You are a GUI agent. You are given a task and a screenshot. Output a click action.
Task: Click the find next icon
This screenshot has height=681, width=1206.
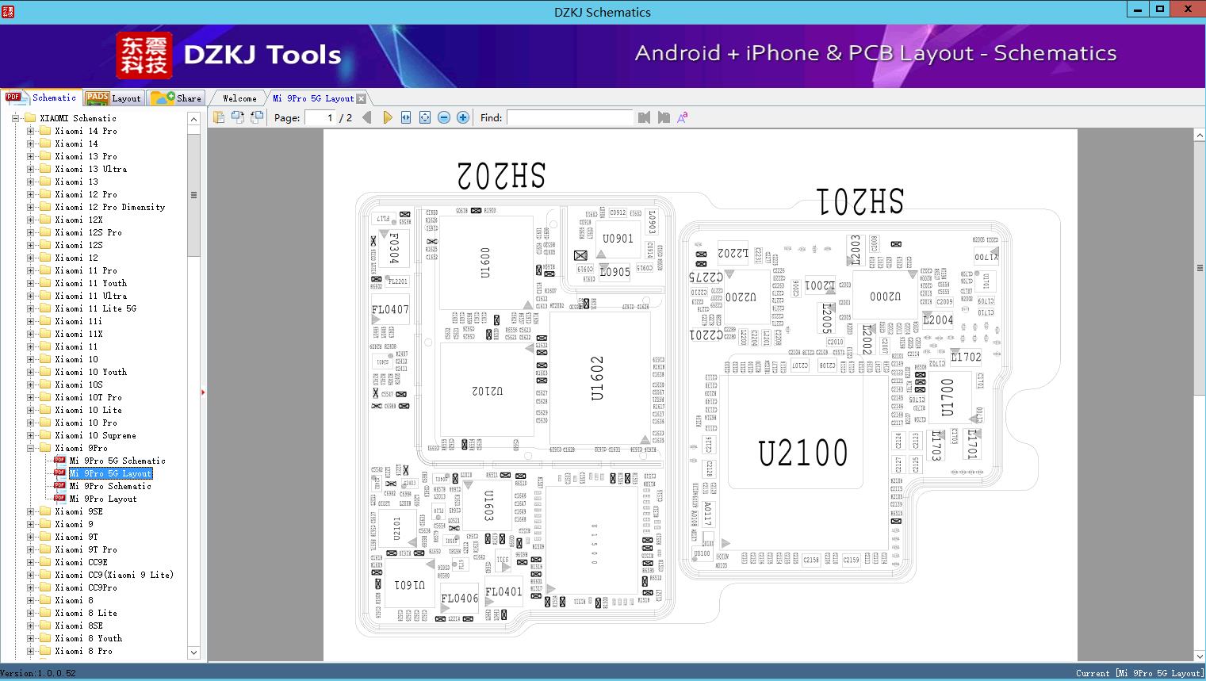[x=664, y=117]
